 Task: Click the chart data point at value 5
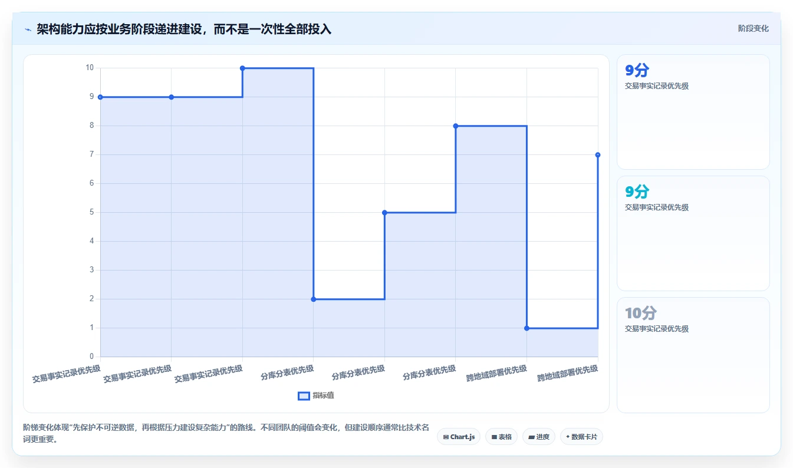384,213
